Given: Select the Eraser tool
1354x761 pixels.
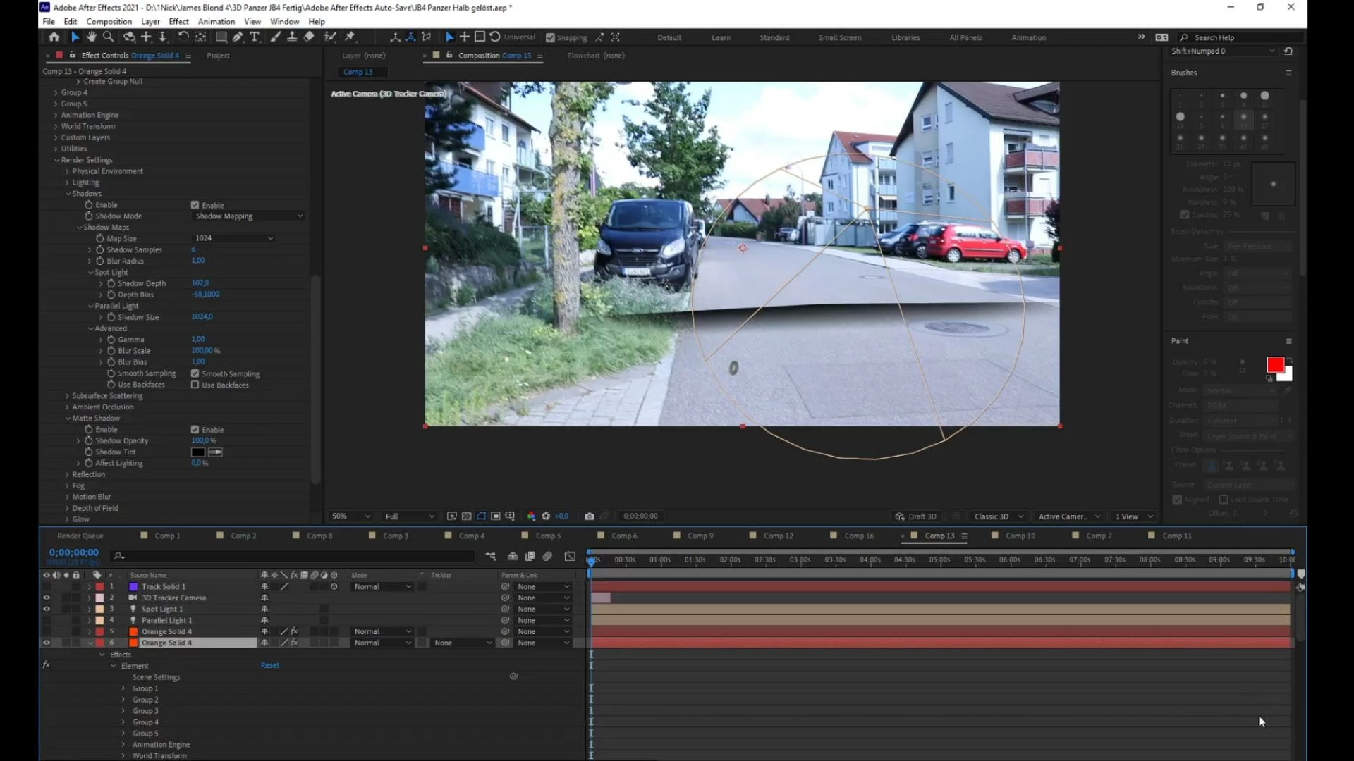Looking at the screenshot, I should coord(309,37).
